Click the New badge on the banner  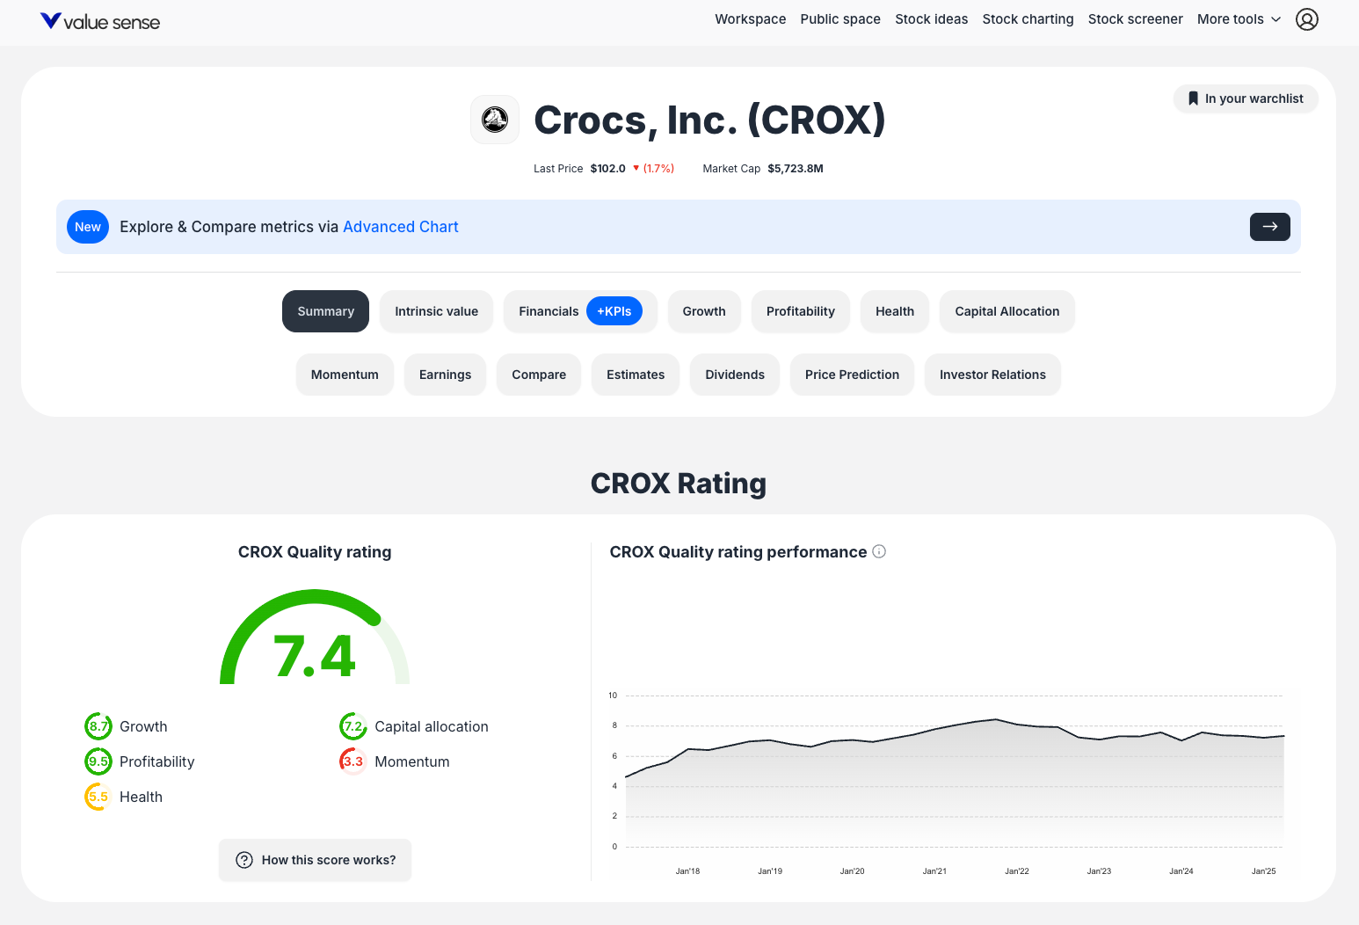point(88,227)
